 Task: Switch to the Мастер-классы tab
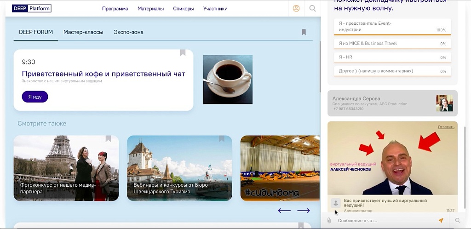pos(83,32)
